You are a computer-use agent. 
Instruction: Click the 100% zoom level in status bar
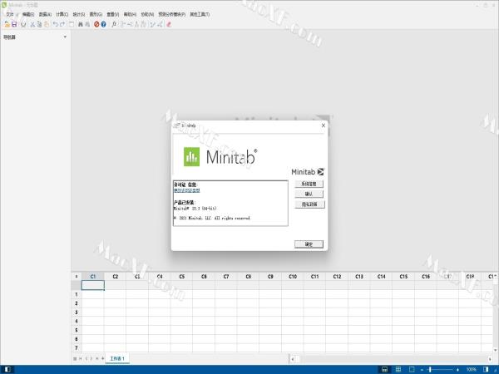tap(472, 370)
